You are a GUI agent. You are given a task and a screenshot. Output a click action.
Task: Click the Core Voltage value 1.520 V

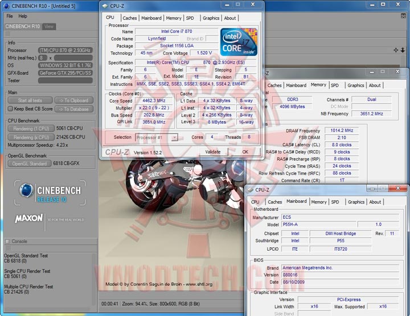pos(204,53)
